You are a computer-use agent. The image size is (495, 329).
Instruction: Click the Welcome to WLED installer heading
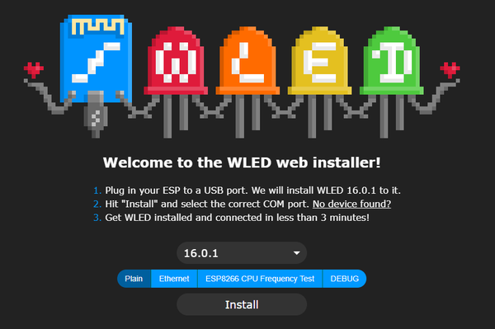tap(242, 162)
